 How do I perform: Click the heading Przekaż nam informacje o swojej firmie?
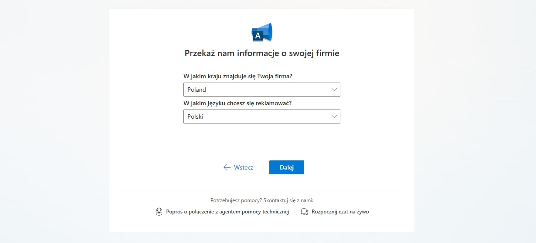262,53
